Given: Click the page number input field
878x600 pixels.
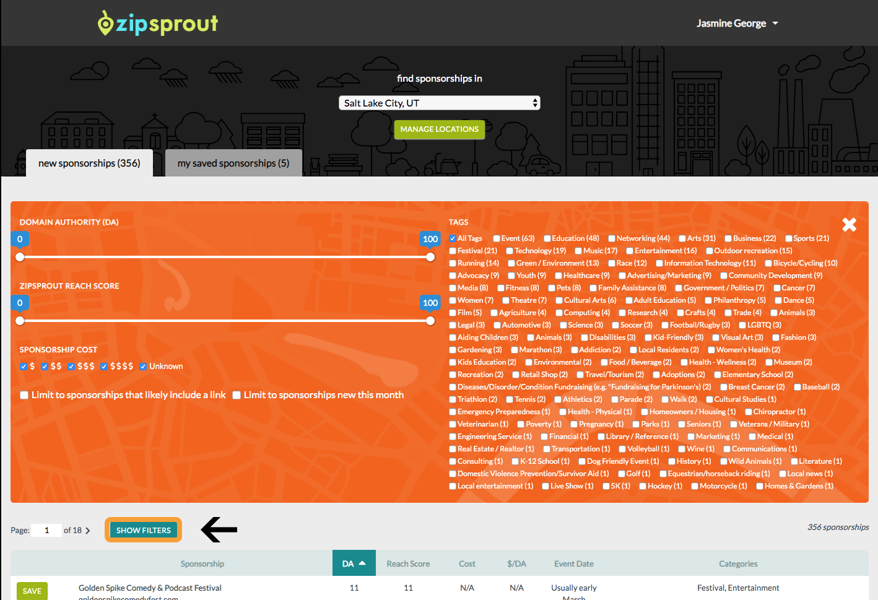Looking at the screenshot, I should pyautogui.click(x=46, y=530).
